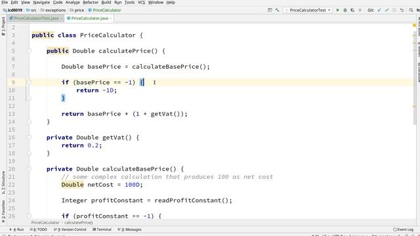Image resolution: width=420 pixels, height=236 pixels.
Task: Open the Run menu
Action: pyautogui.click(x=118, y=3)
